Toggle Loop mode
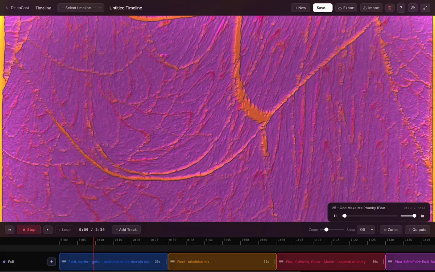The height and width of the screenshot is (272, 435). pyautogui.click(x=65, y=230)
